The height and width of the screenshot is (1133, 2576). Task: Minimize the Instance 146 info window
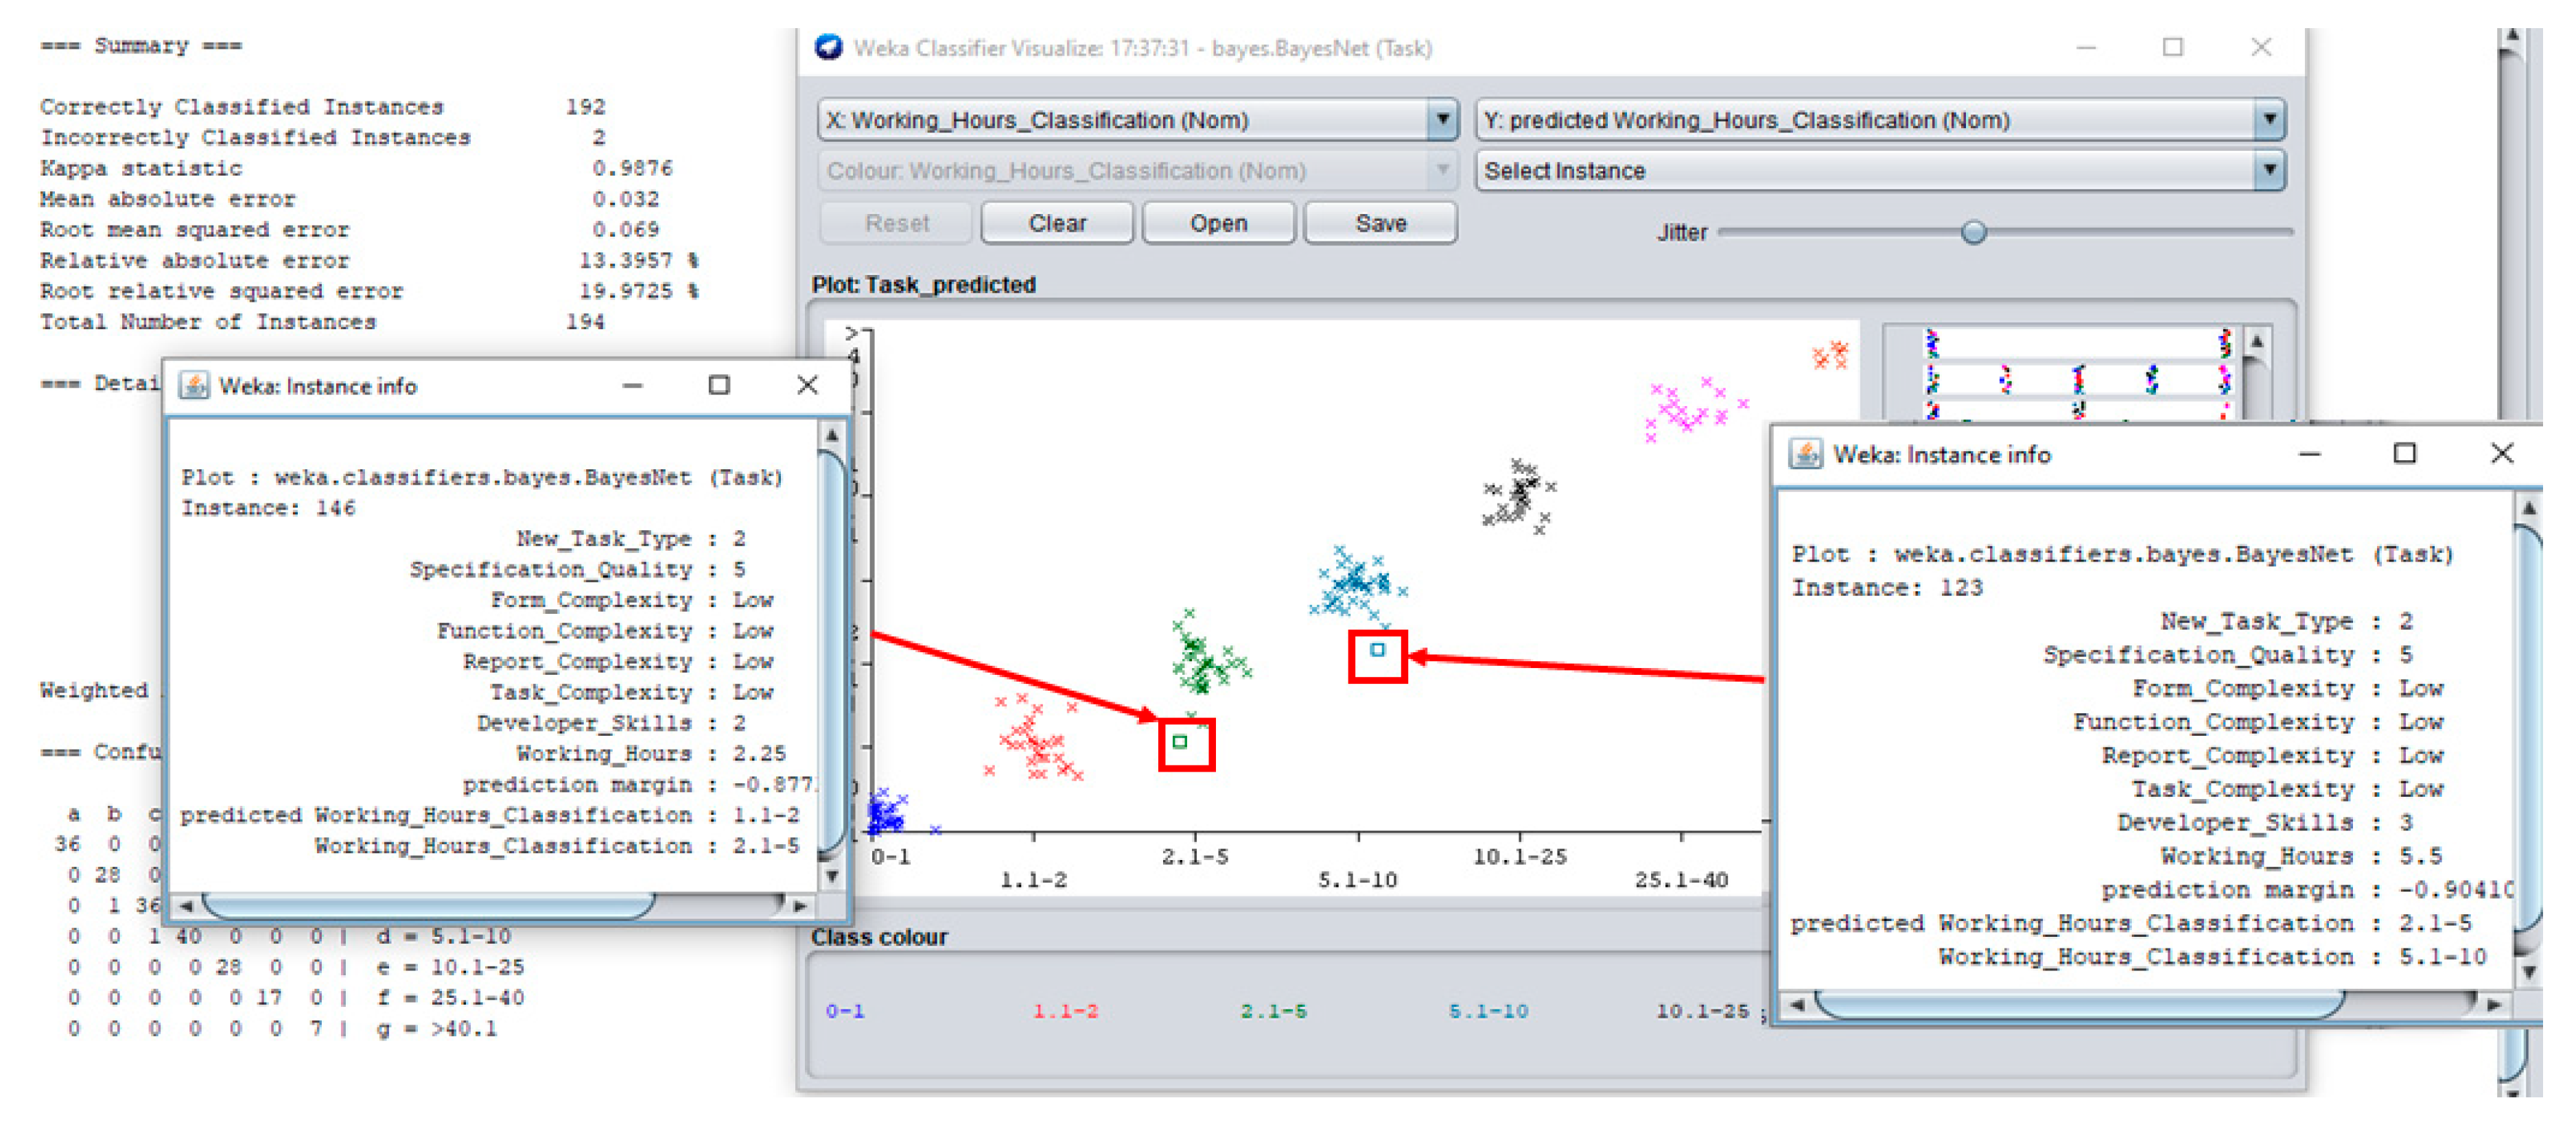[x=632, y=385]
